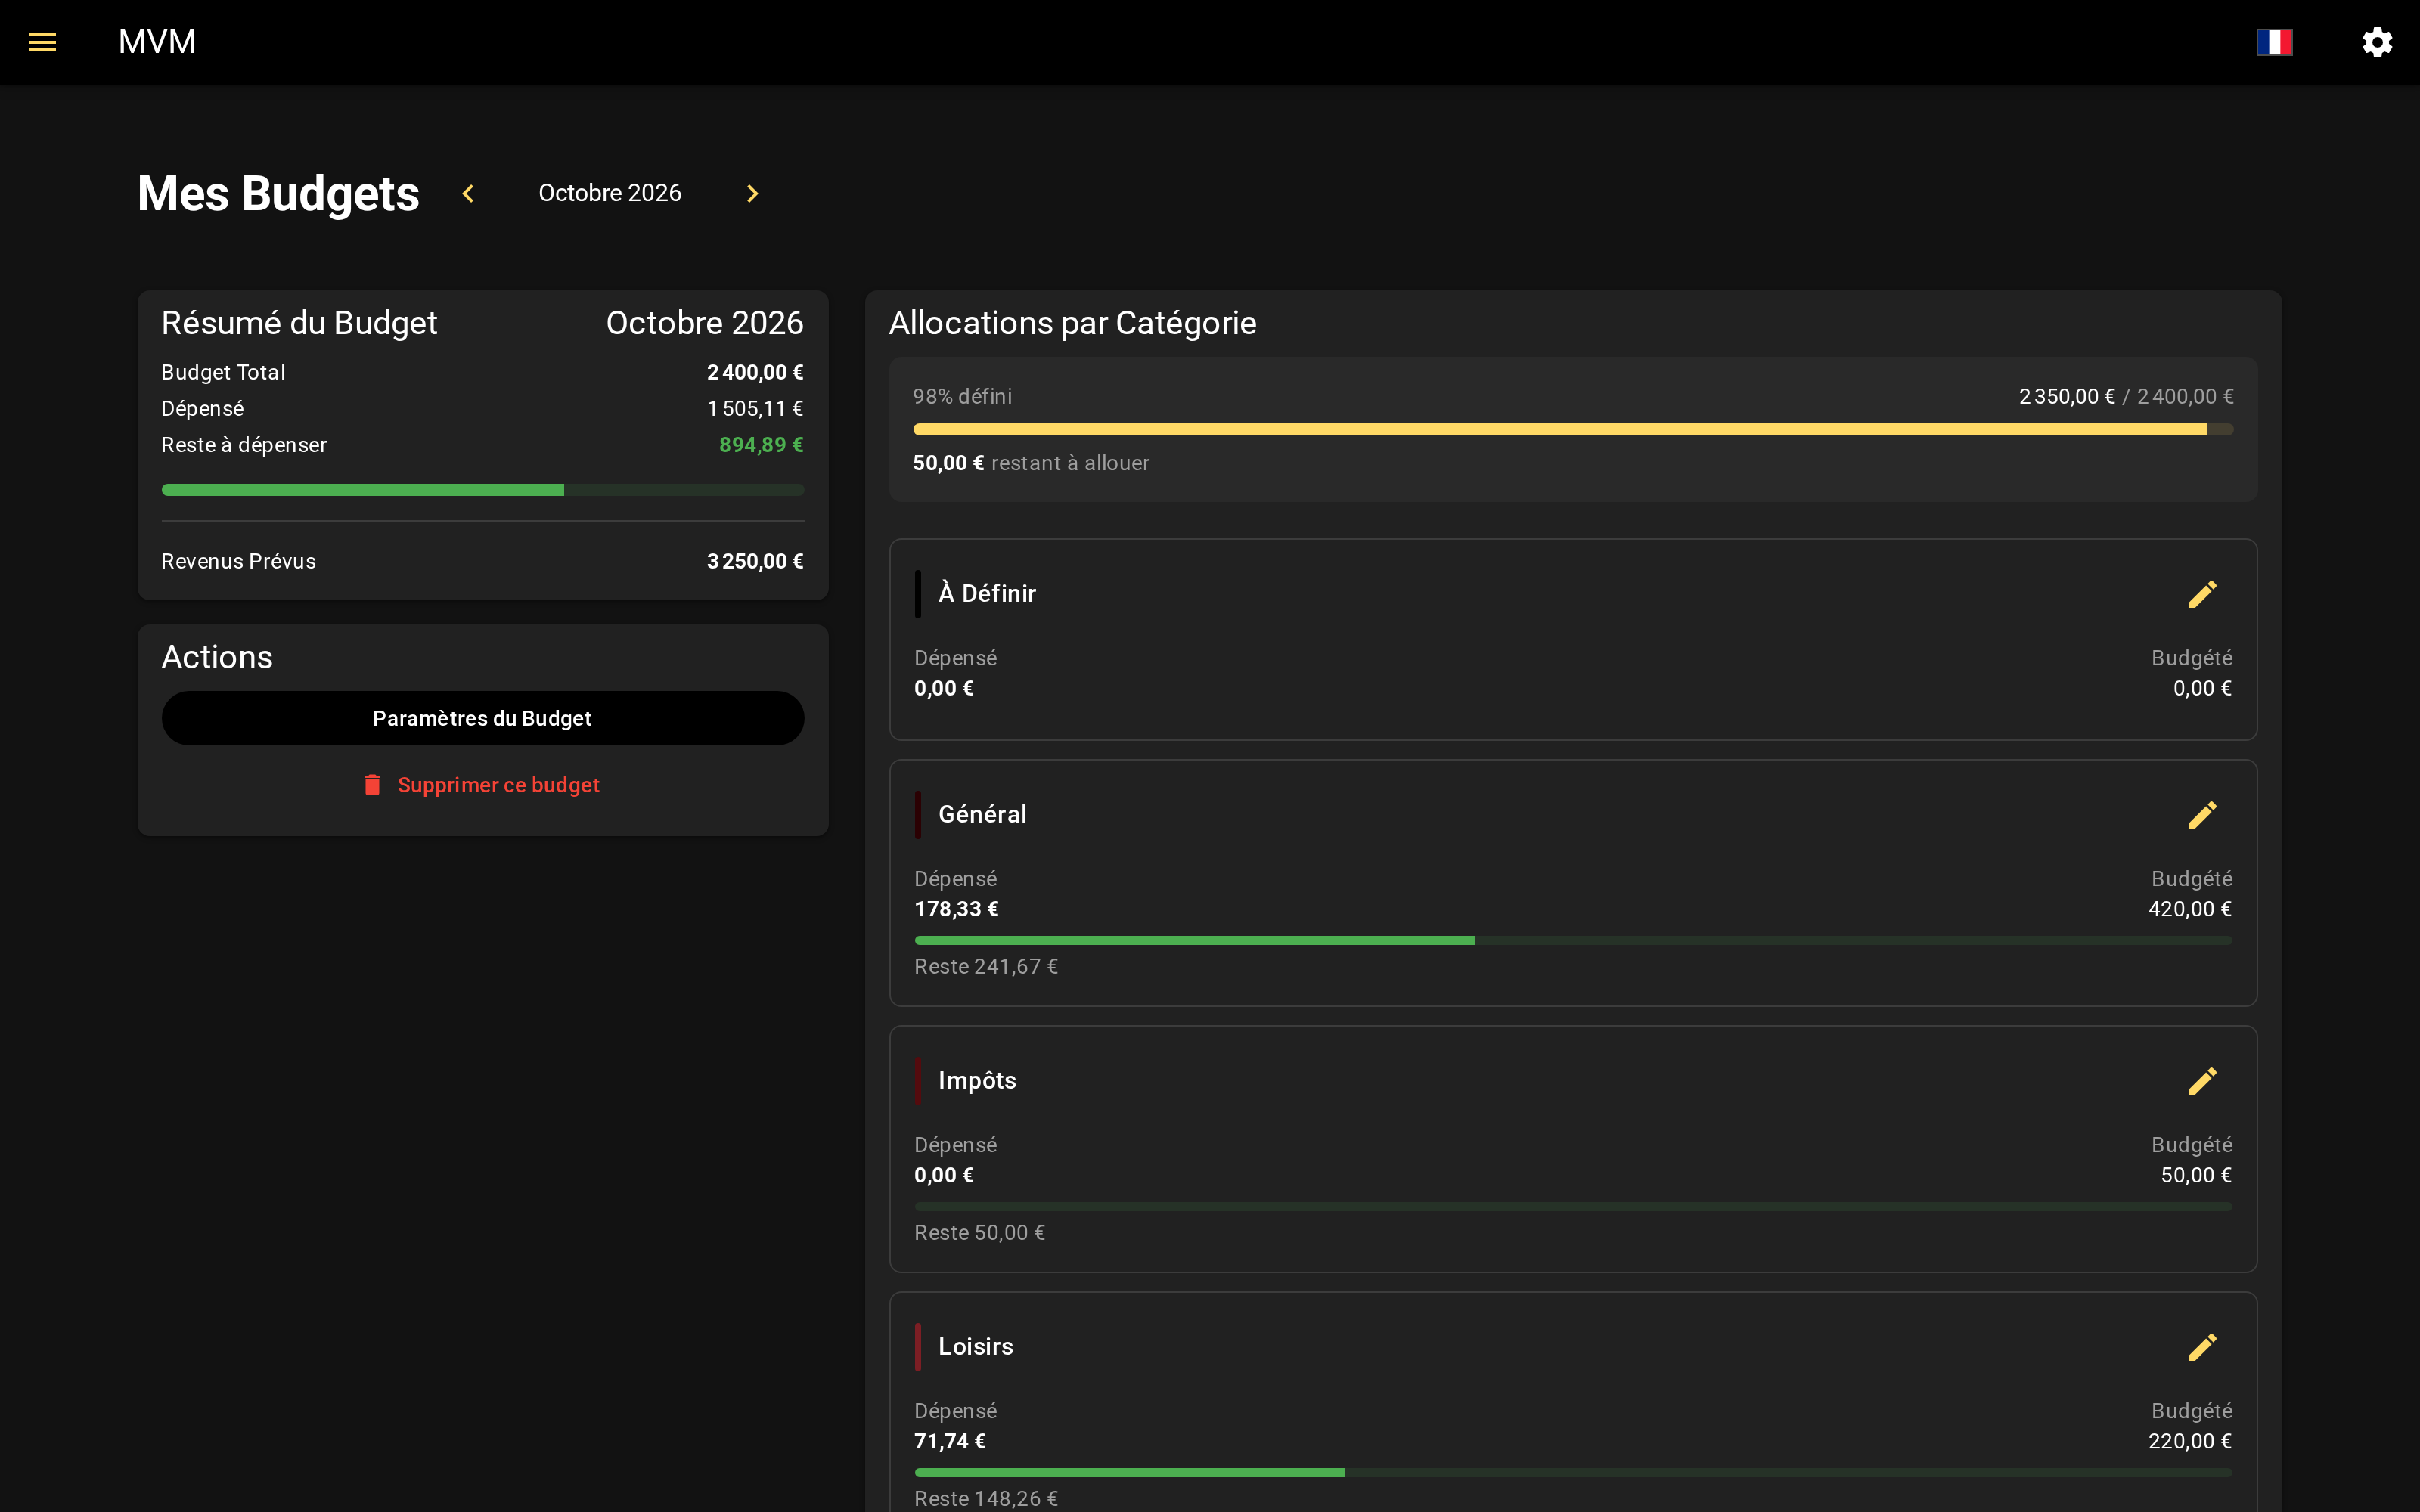Click the 50,00 € restant à allouer text
The width and height of the screenshot is (2420, 1512).
pos(1031,463)
